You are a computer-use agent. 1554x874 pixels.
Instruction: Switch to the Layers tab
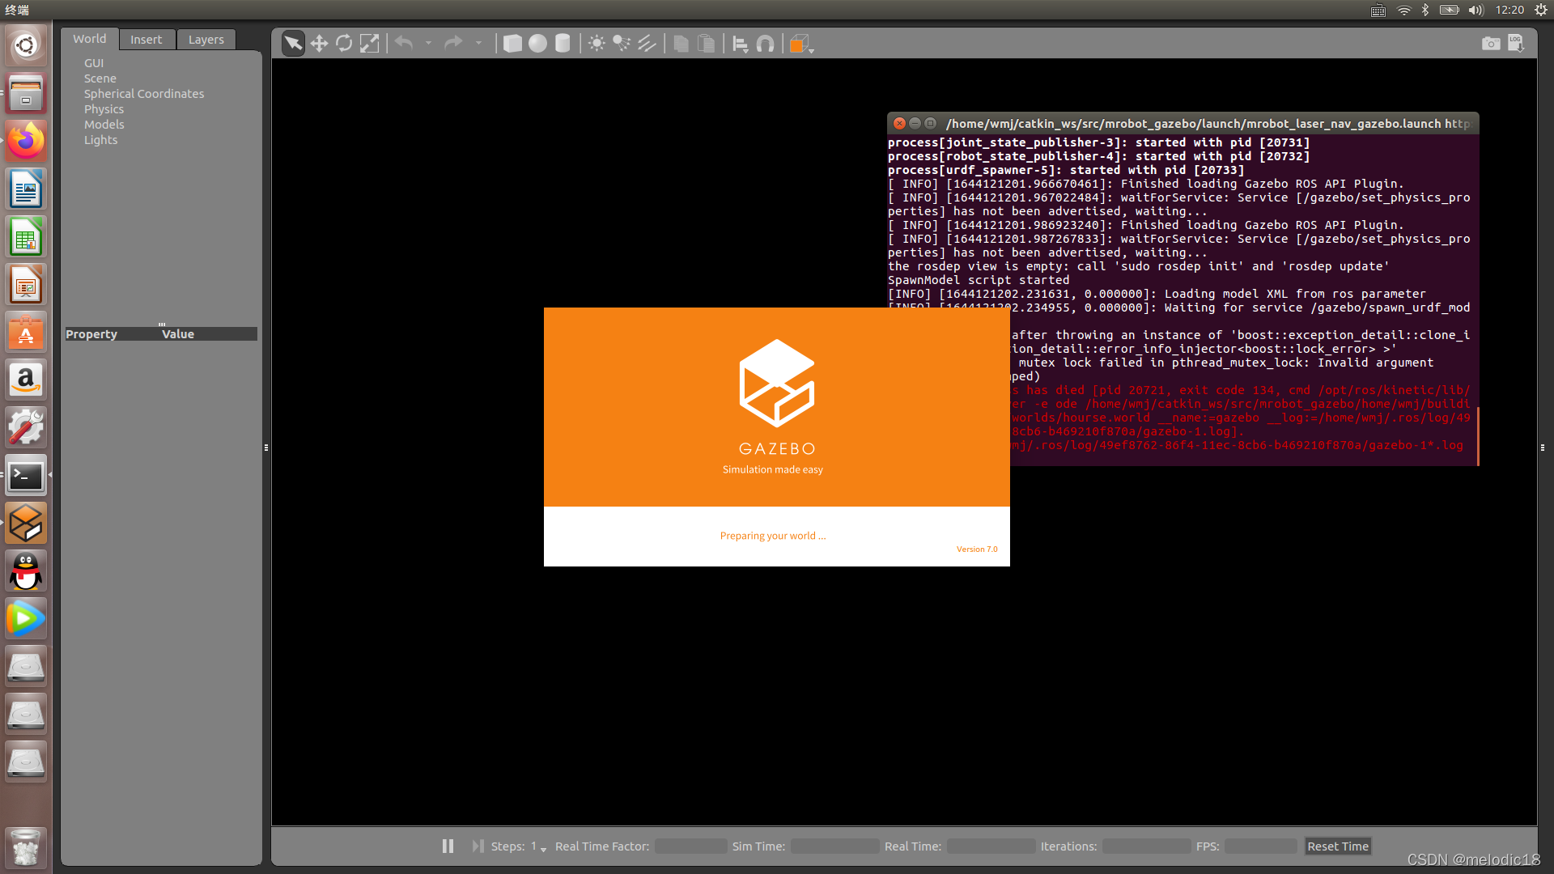tap(206, 39)
